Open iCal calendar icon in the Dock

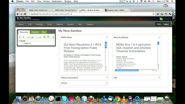[x=32, y=99]
